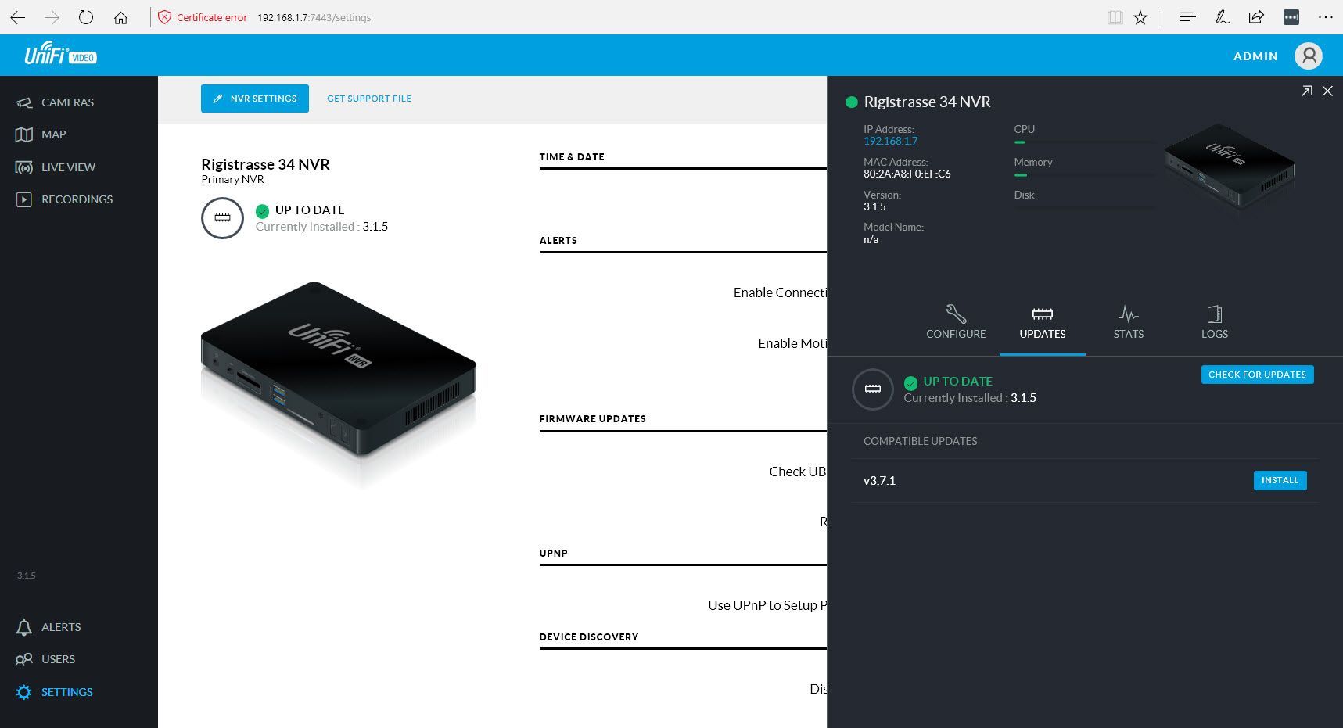Go to the browser home page

pos(120,17)
